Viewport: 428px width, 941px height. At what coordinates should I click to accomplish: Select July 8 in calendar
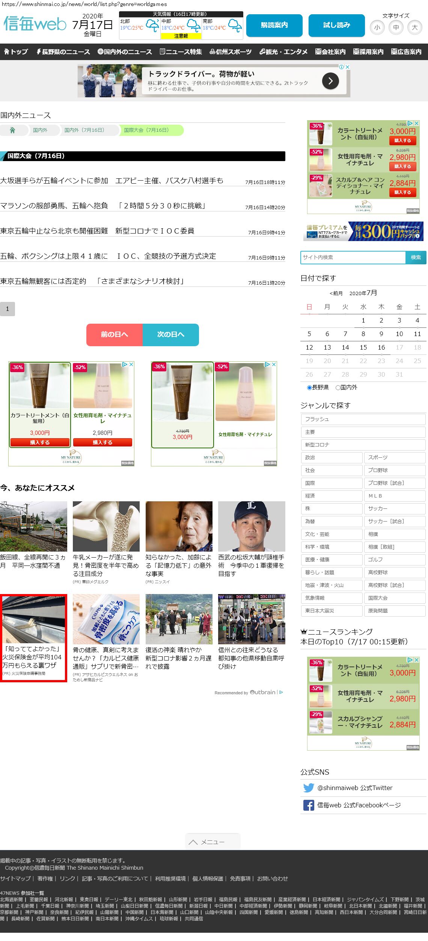pos(363,334)
